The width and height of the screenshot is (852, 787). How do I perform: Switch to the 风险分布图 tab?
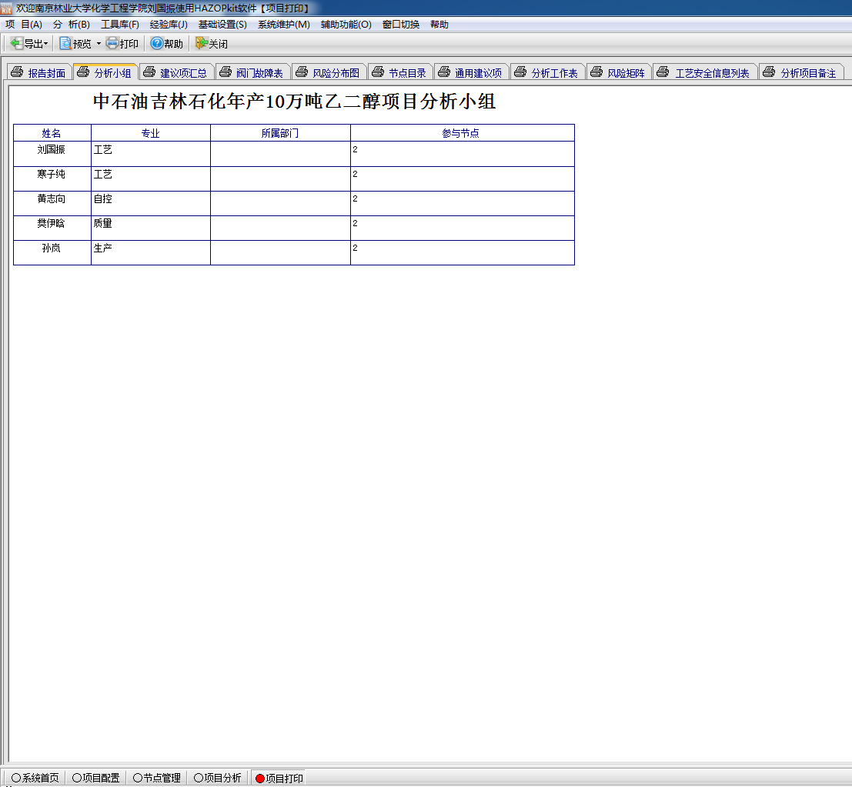[x=329, y=73]
